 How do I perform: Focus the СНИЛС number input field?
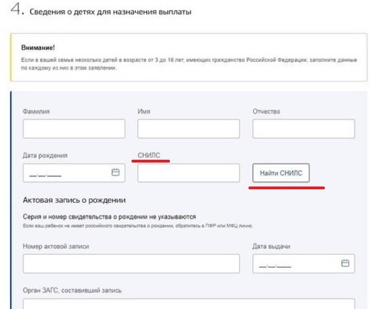pyautogui.click(x=189, y=173)
